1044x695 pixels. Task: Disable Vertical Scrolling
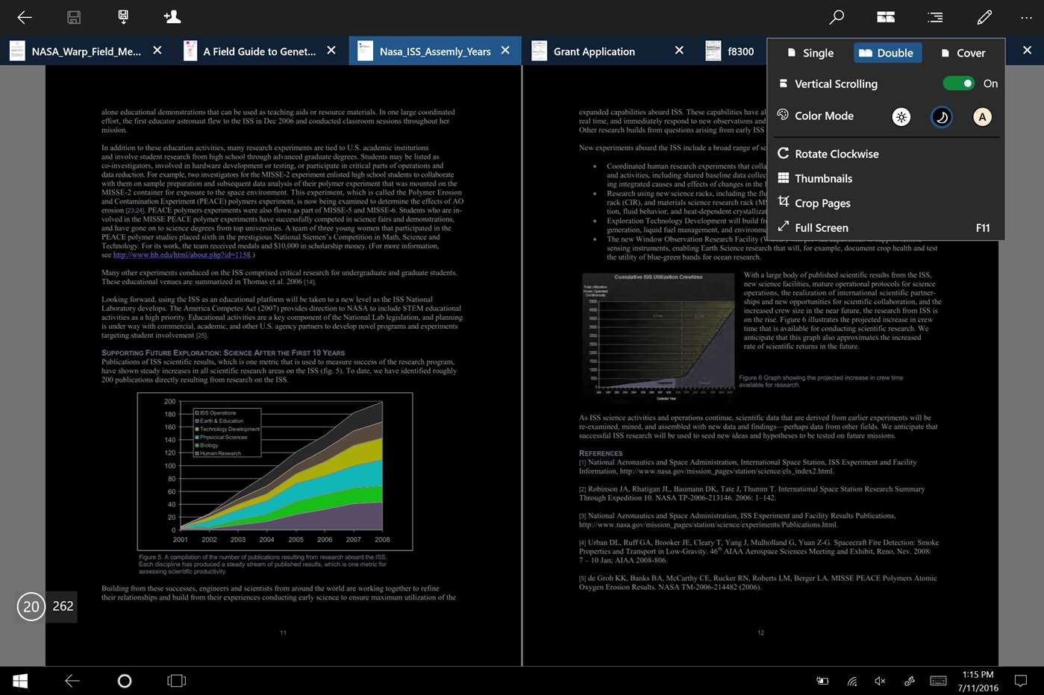click(959, 84)
